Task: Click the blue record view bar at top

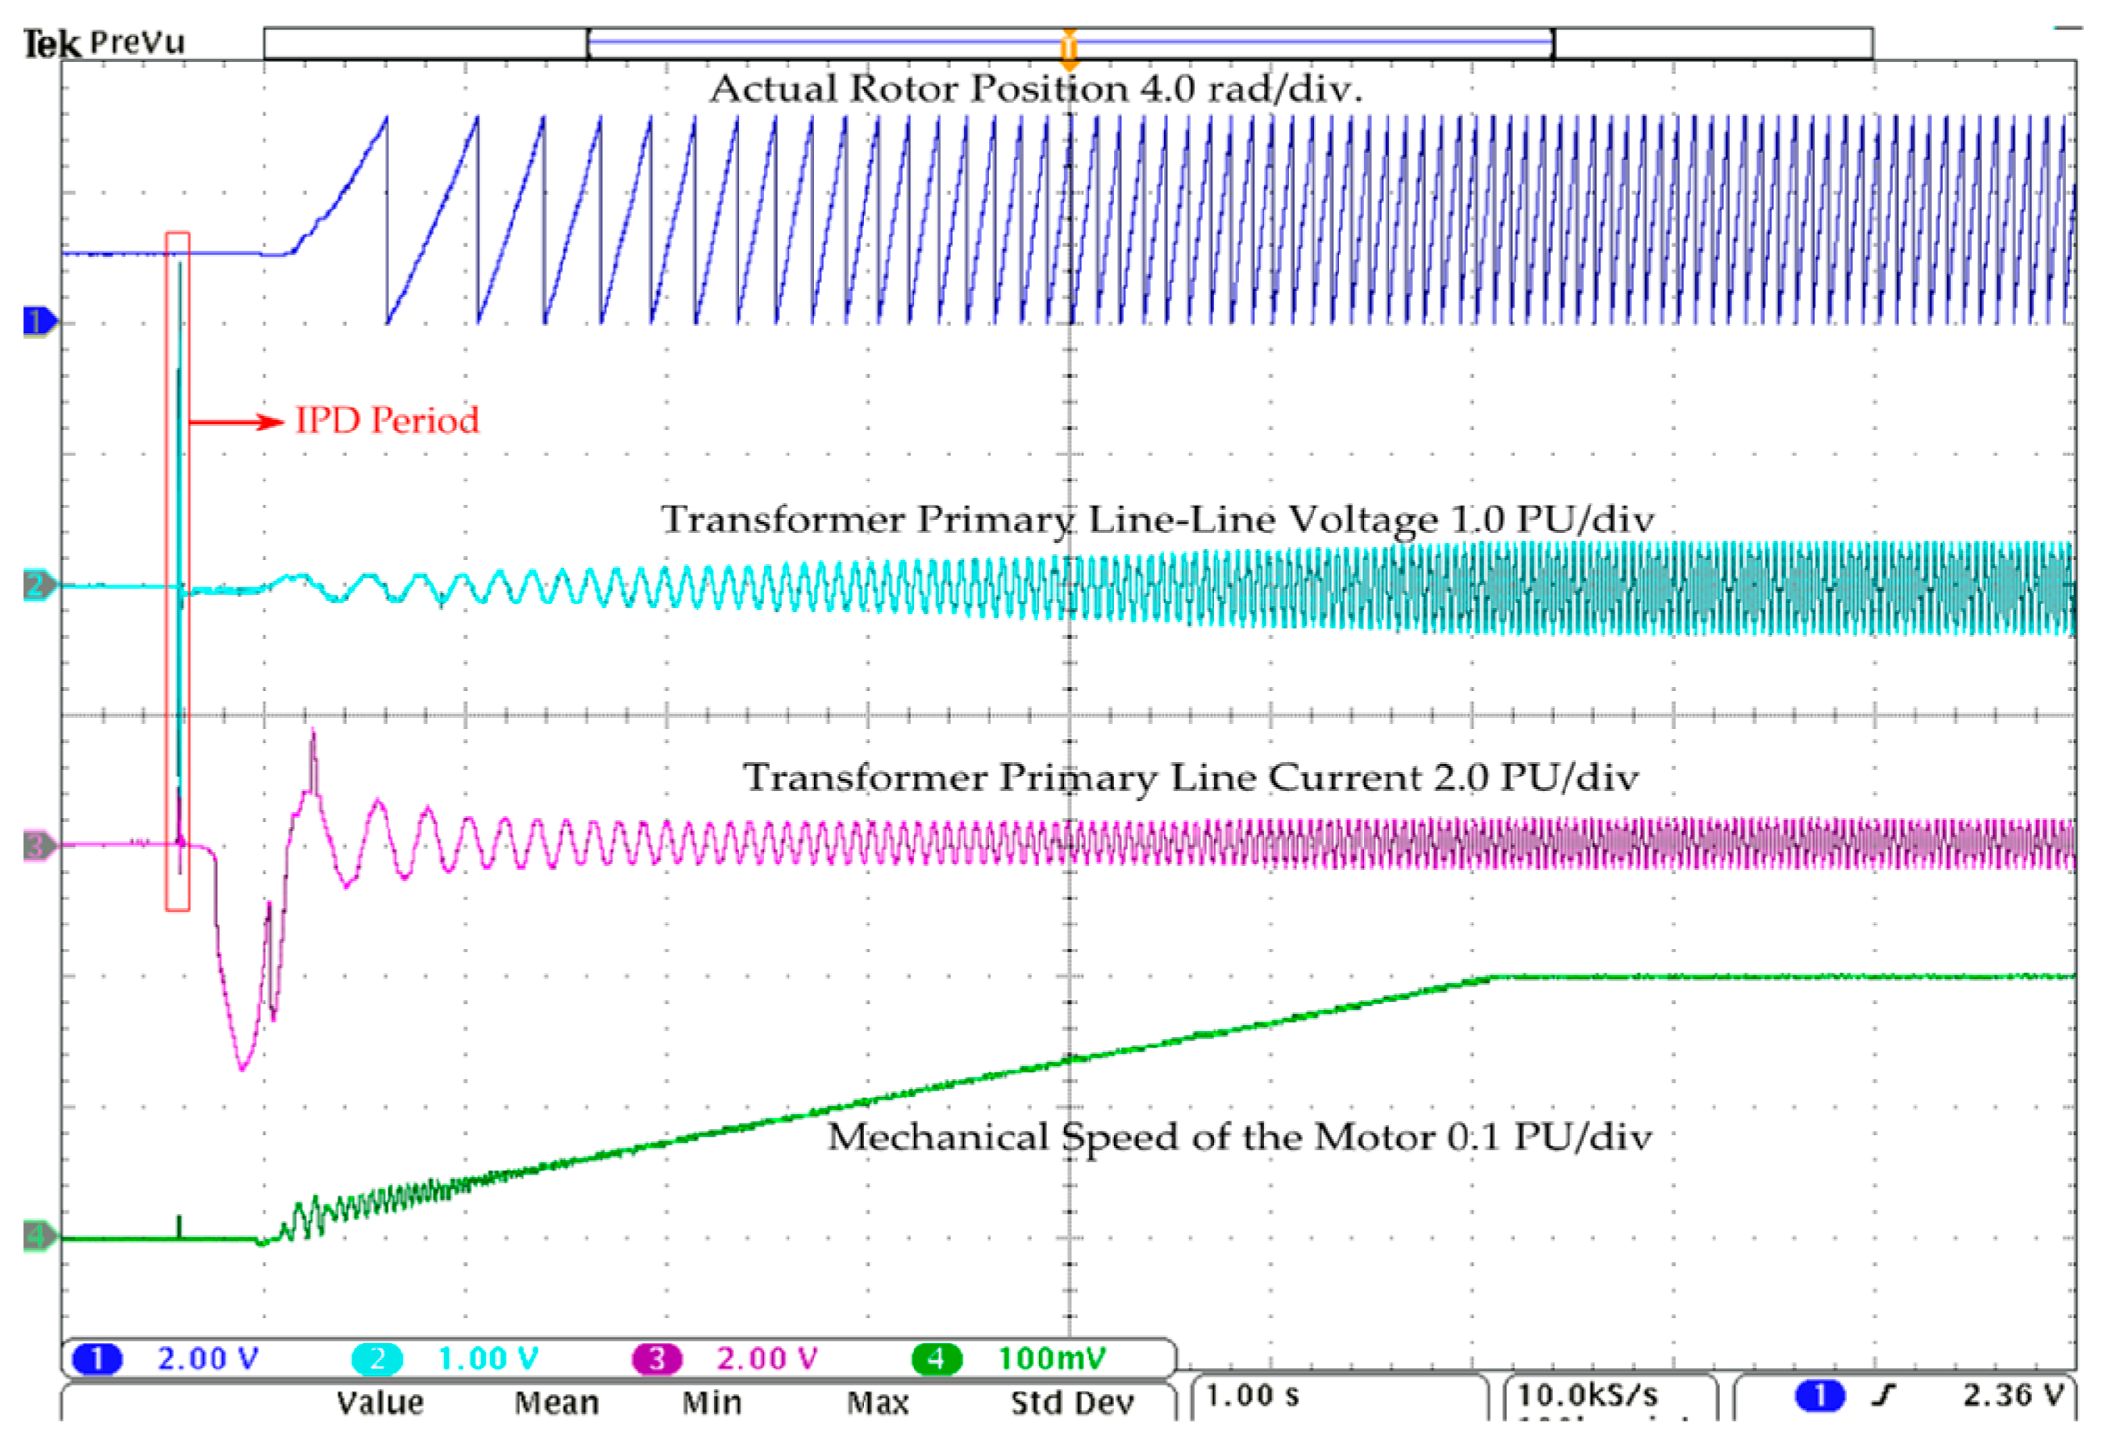Action: tap(827, 42)
